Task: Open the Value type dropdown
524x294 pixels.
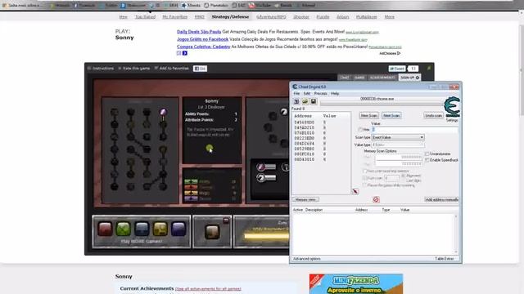Action: pyautogui.click(x=398, y=145)
